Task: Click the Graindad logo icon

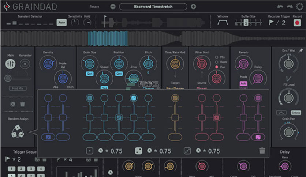Action: [7, 7]
